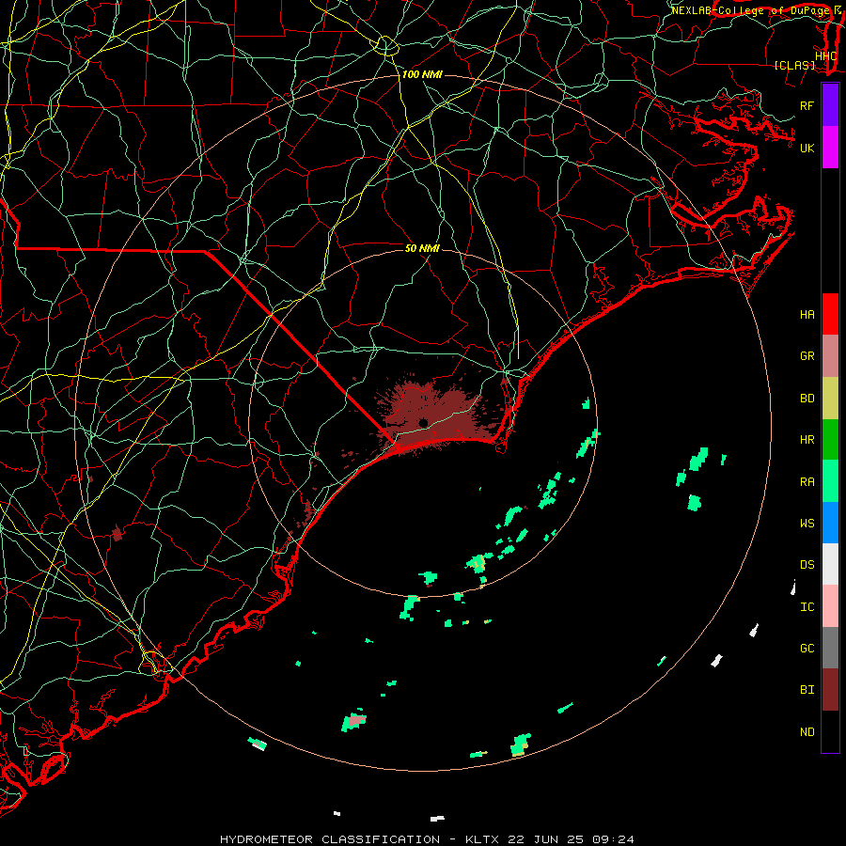Click the '09:24' timestamp text
Viewport: 846px width, 846px height.
(x=612, y=839)
